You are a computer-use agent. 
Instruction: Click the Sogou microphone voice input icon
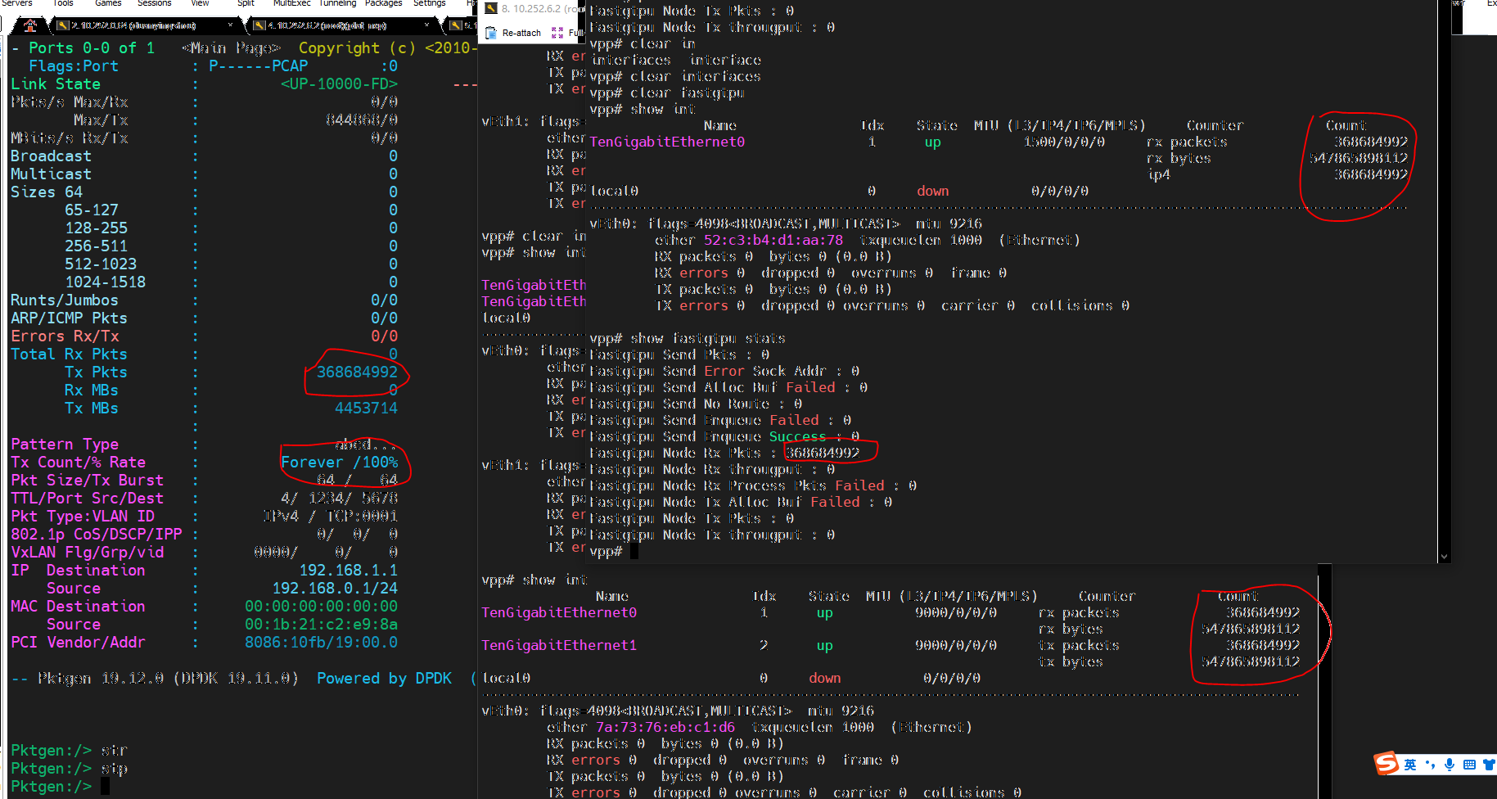click(x=1450, y=765)
